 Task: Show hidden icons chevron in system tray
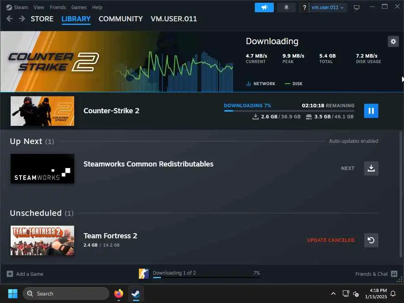coord(333,294)
